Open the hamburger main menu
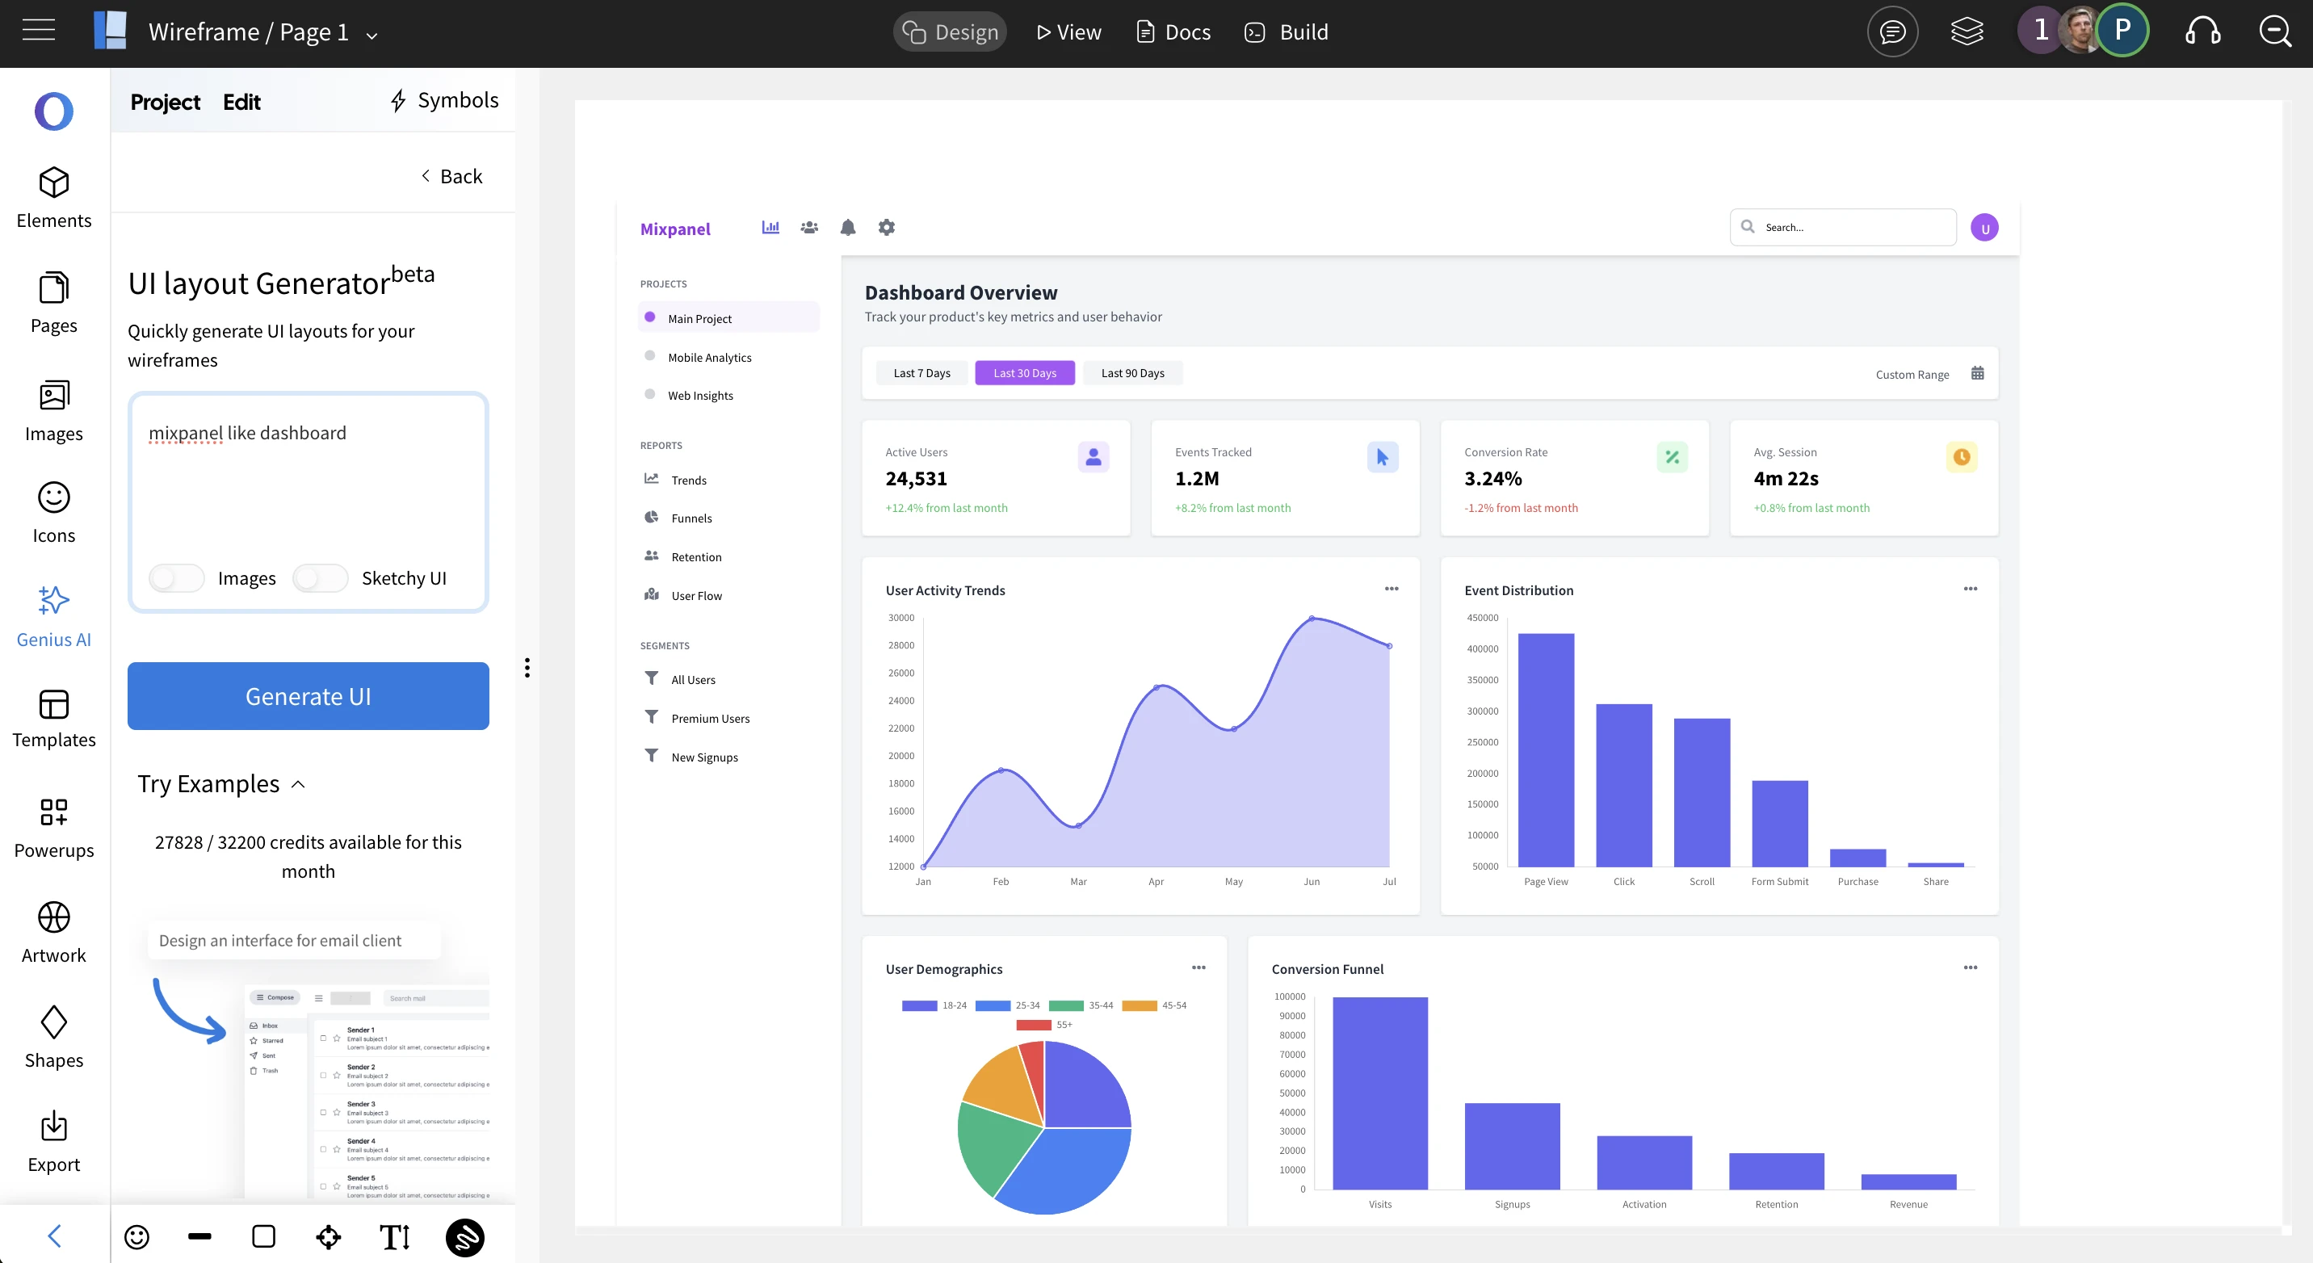Screen dimensions: 2313x1263 tap(39, 31)
